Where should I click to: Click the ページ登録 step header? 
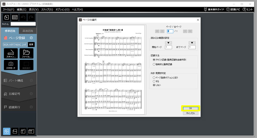(17, 38)
